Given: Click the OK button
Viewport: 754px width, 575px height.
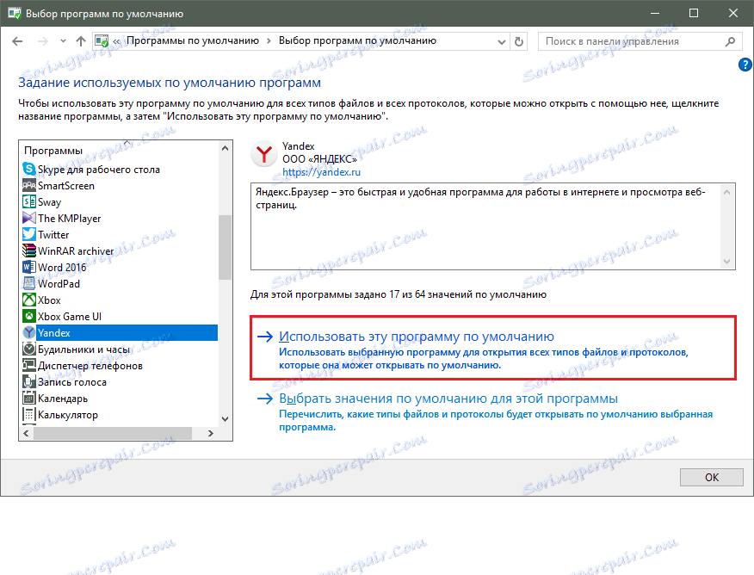Looking at the screenshot, I should pos(711,477).
